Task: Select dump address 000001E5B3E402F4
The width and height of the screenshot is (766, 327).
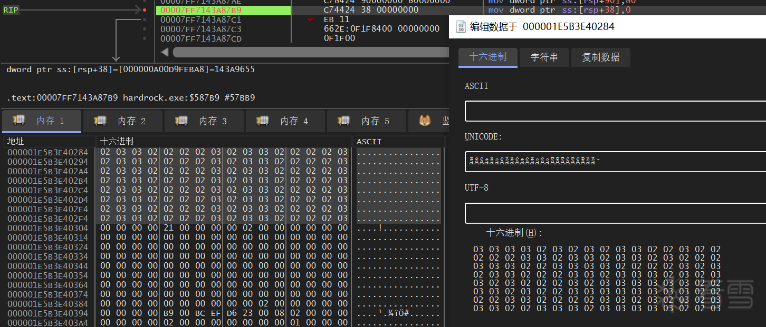Action: (47, 219)
